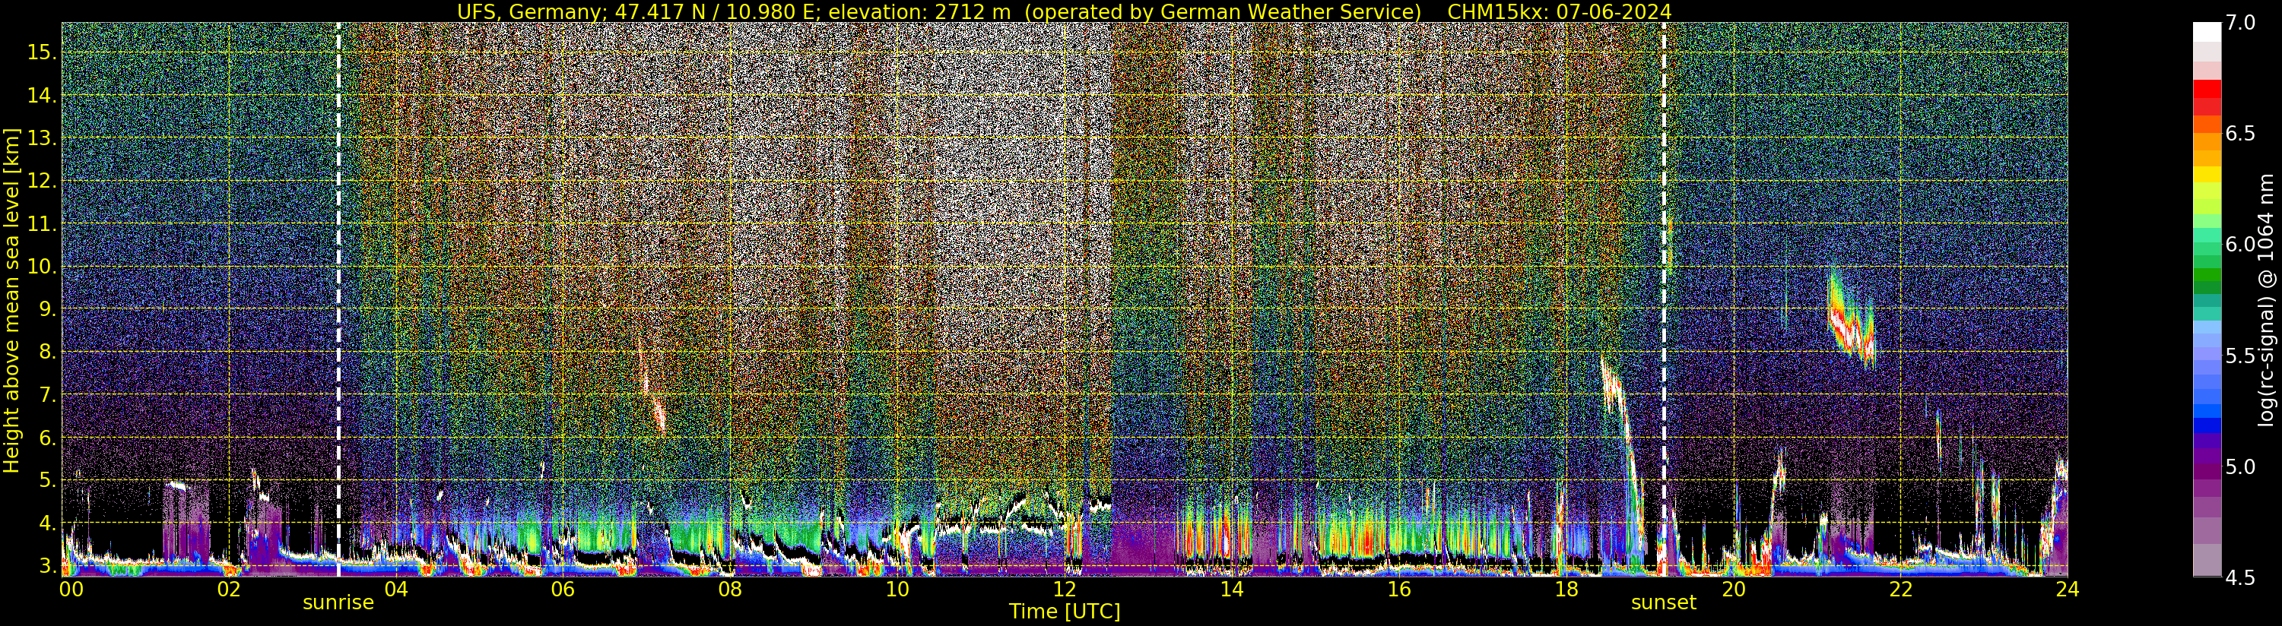Click the 'sunrise' label below the axis
Viewport: 2282px width, 626px height.
pyautogui.click(x=338, y=603)
